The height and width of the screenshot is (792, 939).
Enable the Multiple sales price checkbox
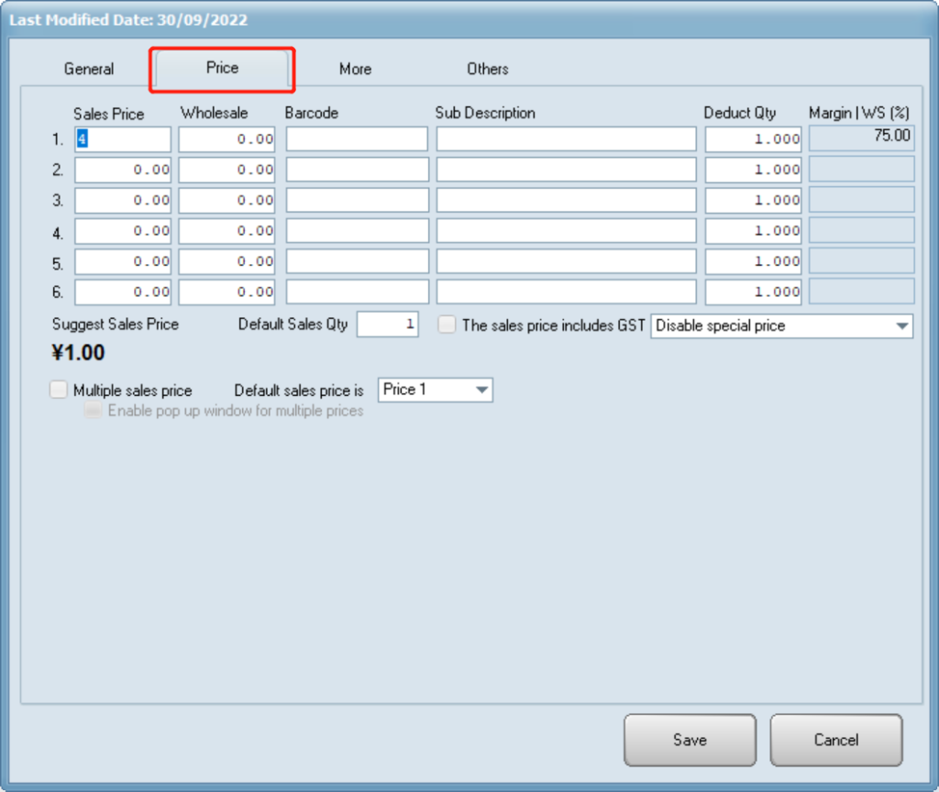pos(60,390)
